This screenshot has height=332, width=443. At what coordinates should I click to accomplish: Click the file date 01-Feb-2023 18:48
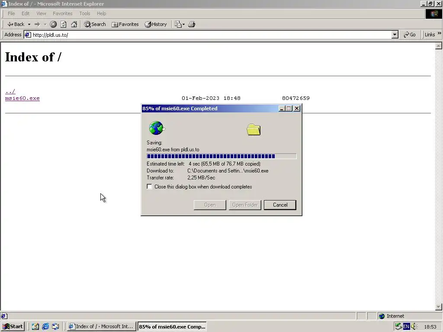click(211, 98)
